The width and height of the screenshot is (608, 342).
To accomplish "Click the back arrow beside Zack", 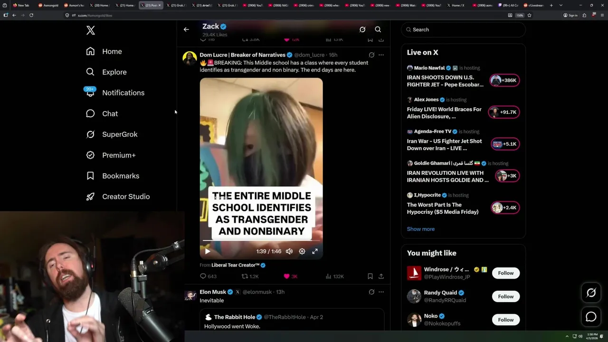I will point(186,29).
